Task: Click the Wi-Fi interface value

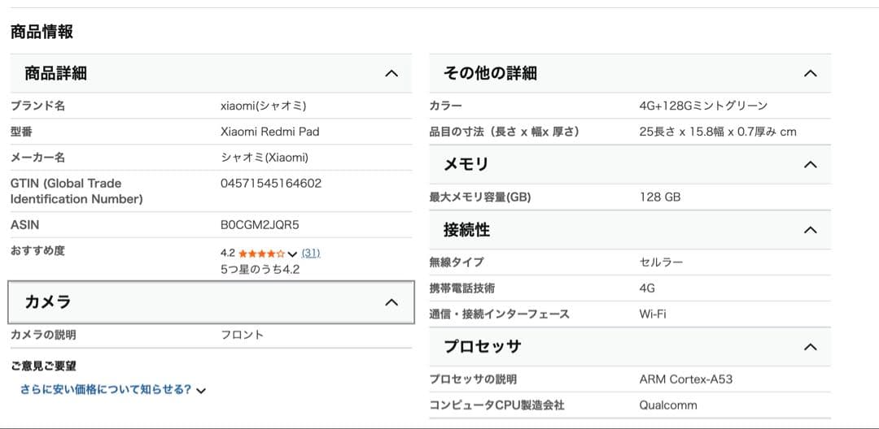Action: pos(653,314)
